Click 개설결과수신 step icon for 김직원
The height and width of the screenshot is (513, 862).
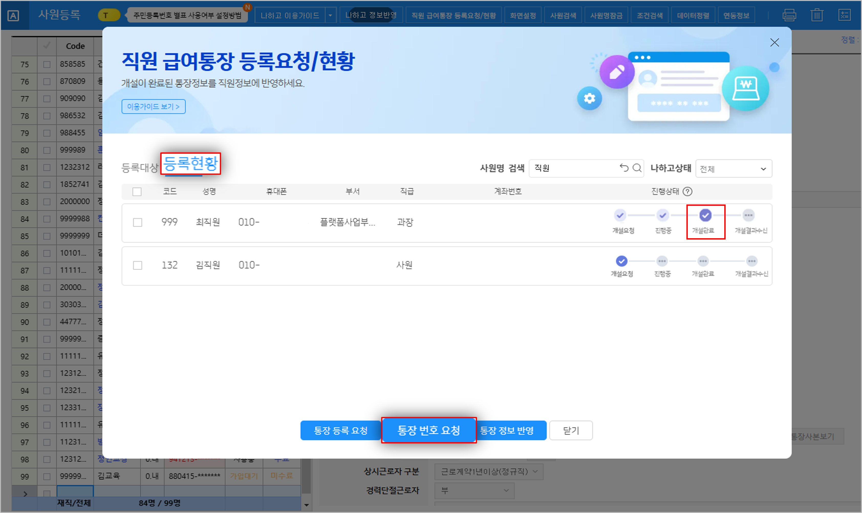pos(752,261)
